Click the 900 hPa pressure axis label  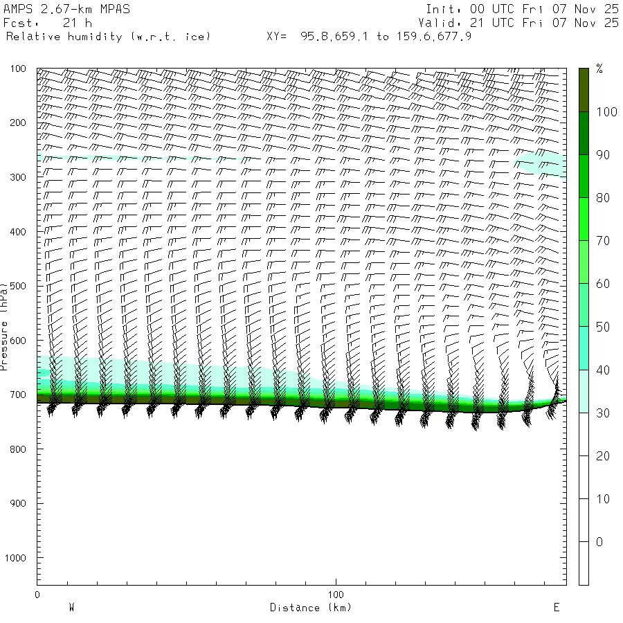point(18,503)
